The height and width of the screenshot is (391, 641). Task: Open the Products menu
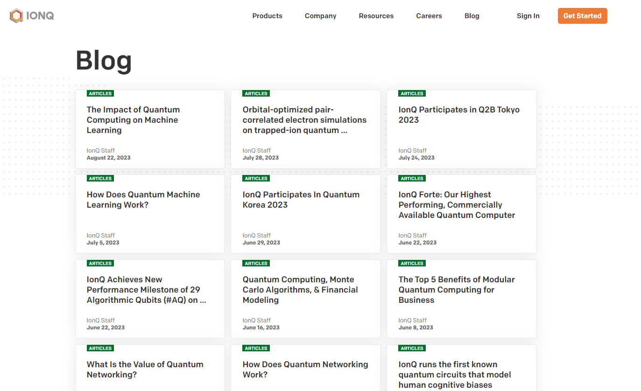(x=267, y=16)
